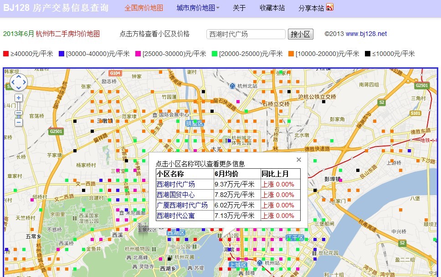Pan the map up arrow
Screen dimensions: 441x277
click(19, 77)
